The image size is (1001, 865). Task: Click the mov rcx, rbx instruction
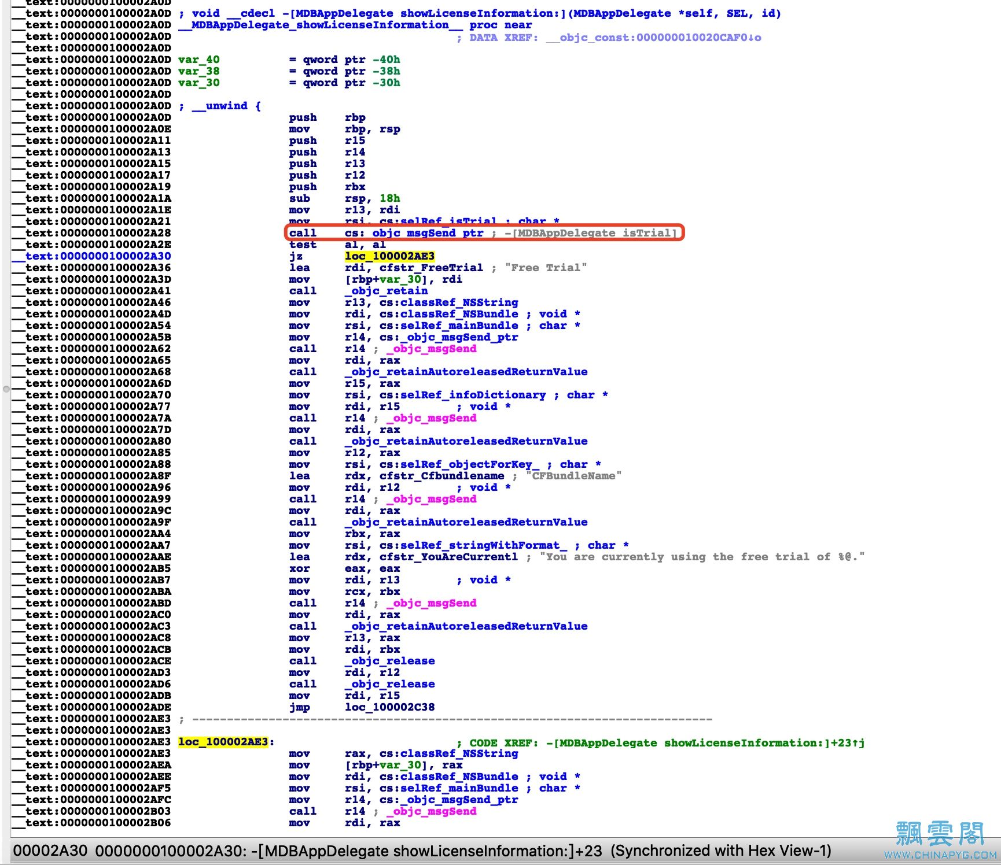tap(344, 592)
